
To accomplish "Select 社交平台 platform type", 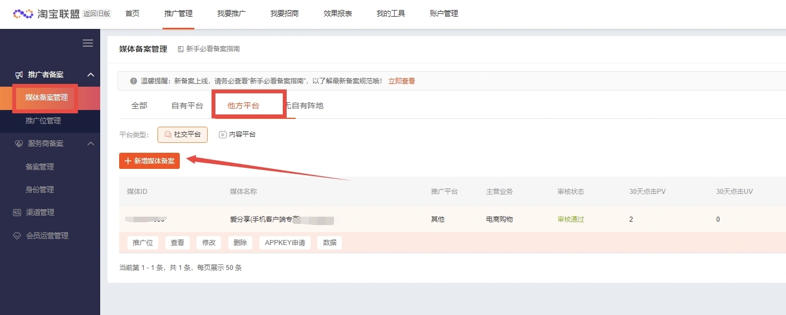I will (183, 134).
